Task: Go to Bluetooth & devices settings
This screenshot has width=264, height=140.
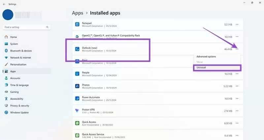Action: click(21, 51)
